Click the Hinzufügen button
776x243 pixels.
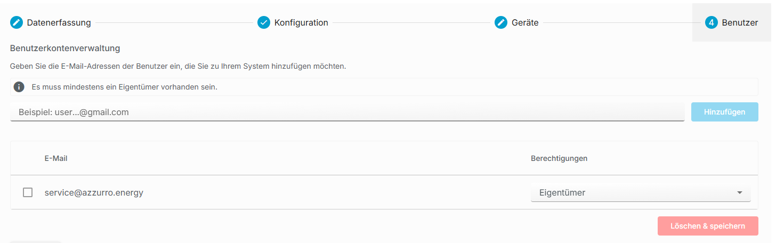pyautogui.click(x=725, y=112)
